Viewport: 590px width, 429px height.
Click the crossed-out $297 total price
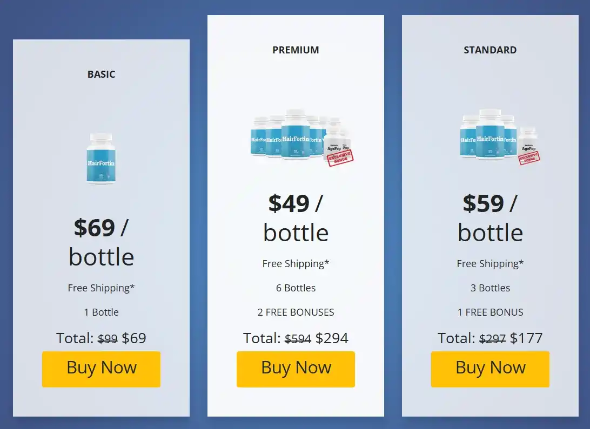[x=492, y=339]
